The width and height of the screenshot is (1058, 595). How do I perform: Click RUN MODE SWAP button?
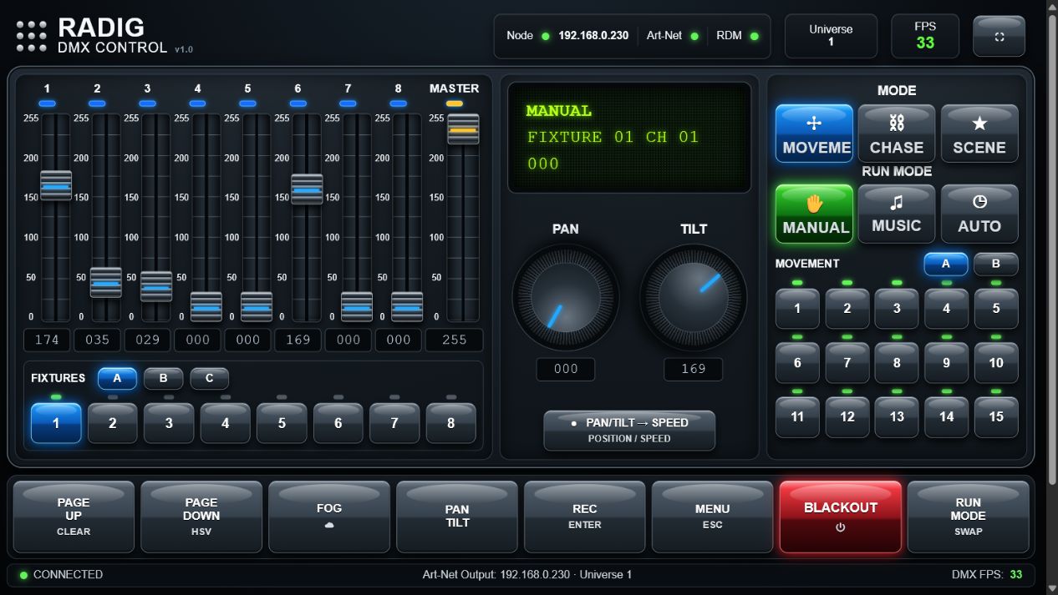pos(969,517)
